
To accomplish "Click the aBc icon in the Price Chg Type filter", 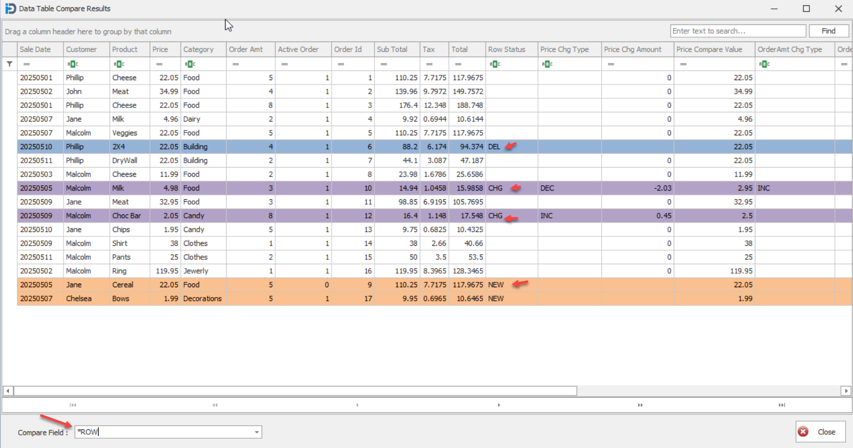I will [547, 64].
